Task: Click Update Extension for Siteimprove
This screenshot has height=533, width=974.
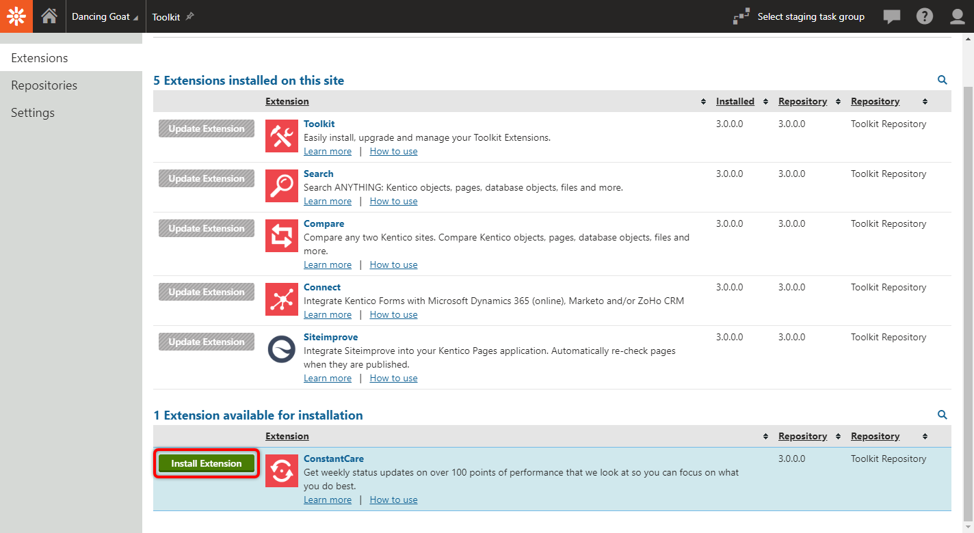Action: click(207, 342)
